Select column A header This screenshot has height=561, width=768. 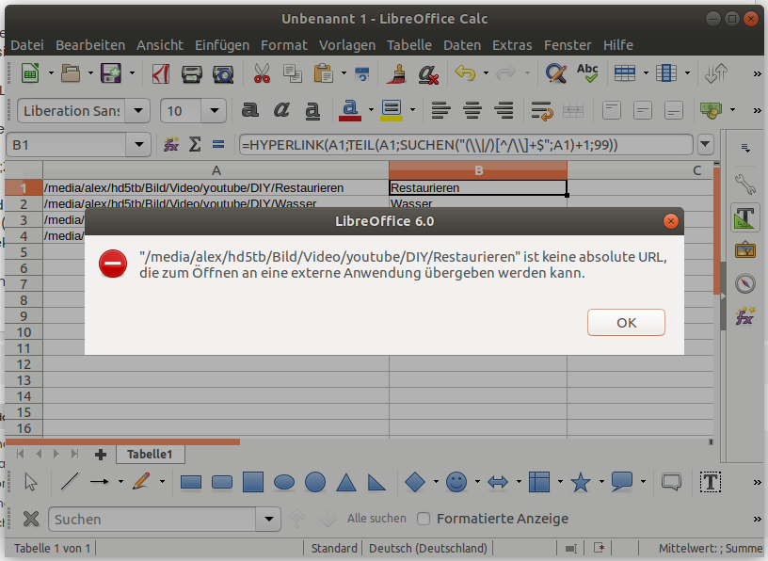(x=216, y=170)
